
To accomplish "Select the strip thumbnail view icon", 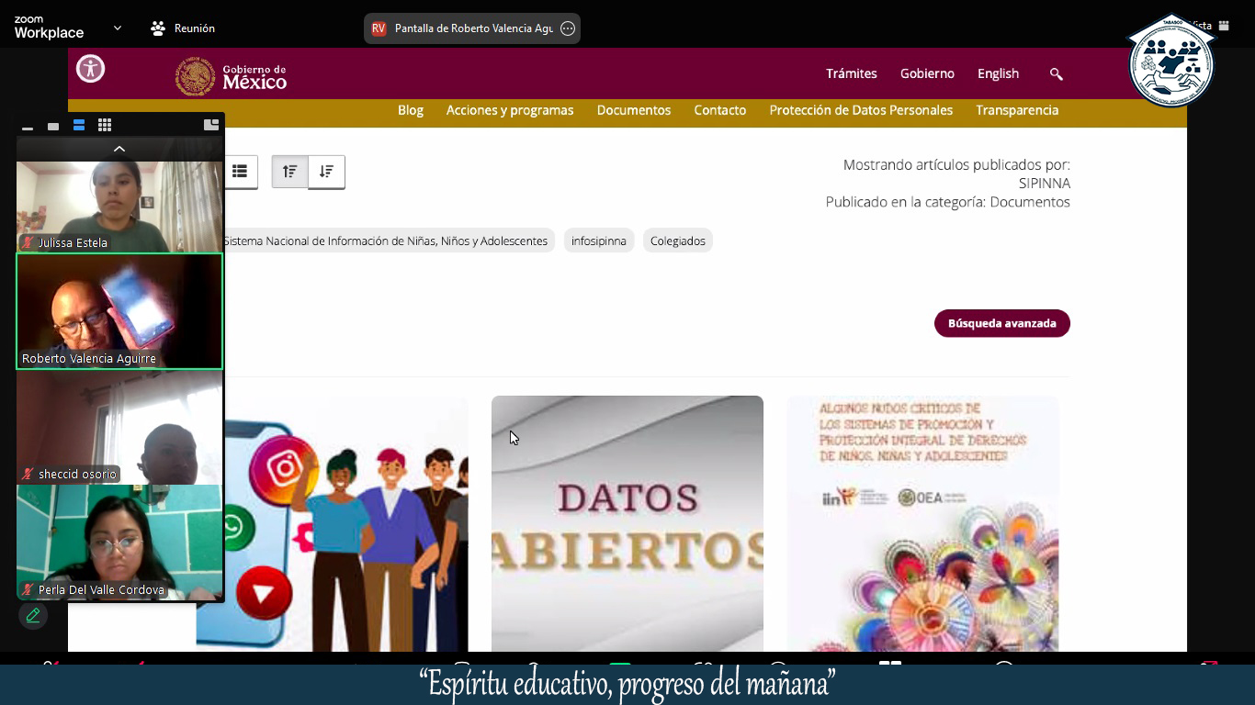I will point(79,126).
